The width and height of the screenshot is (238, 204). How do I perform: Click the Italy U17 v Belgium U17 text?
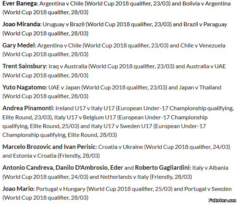click(x=85, y=118)
